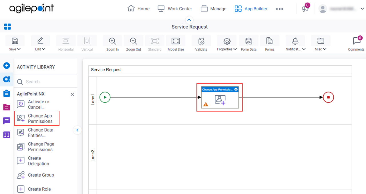Viewport: 366px width, 194px height.
Task: Close the AgilePoint NX category
Action: (x=72, y=94)
